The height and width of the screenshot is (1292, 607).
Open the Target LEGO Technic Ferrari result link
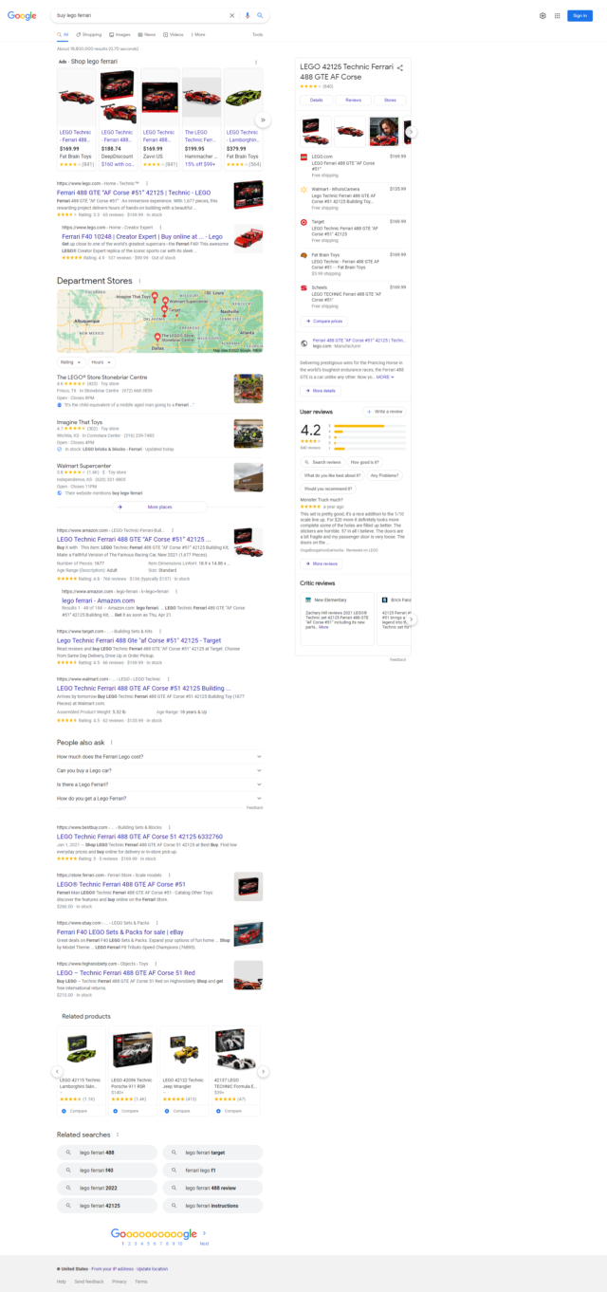coord(139,640)
